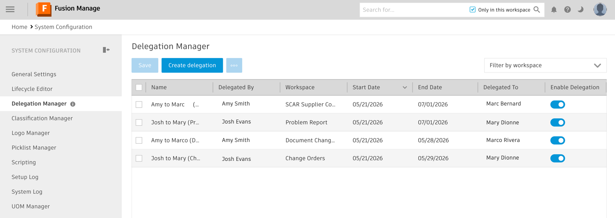This screenshot has width=615, height=218.
Task: Click System Configuration breadcrumb
Action: (63, 27)
